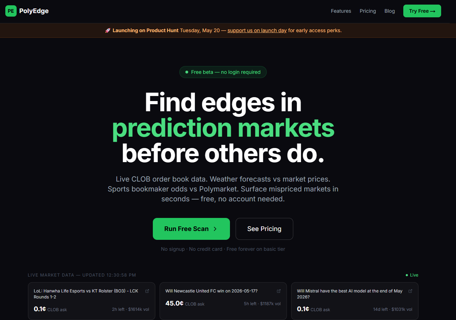Open the Pricing nav item

368,11
